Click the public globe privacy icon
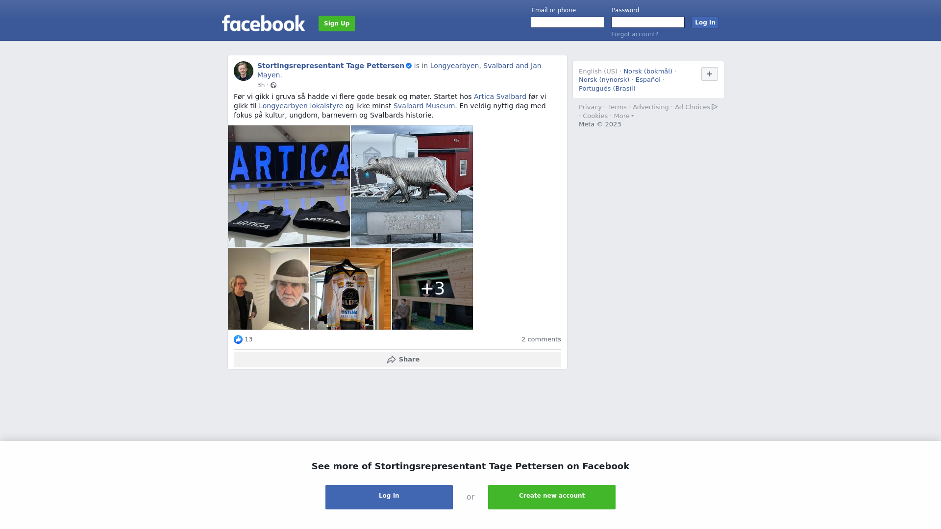This screenshot has width=941, height=529. (273, 85)
